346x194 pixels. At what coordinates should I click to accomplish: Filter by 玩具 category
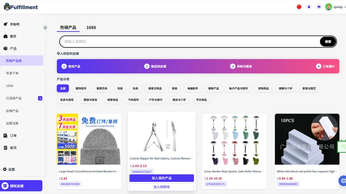pos(135,88)
